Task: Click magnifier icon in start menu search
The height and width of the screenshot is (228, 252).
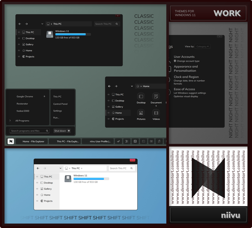Action: coord(47,131)
